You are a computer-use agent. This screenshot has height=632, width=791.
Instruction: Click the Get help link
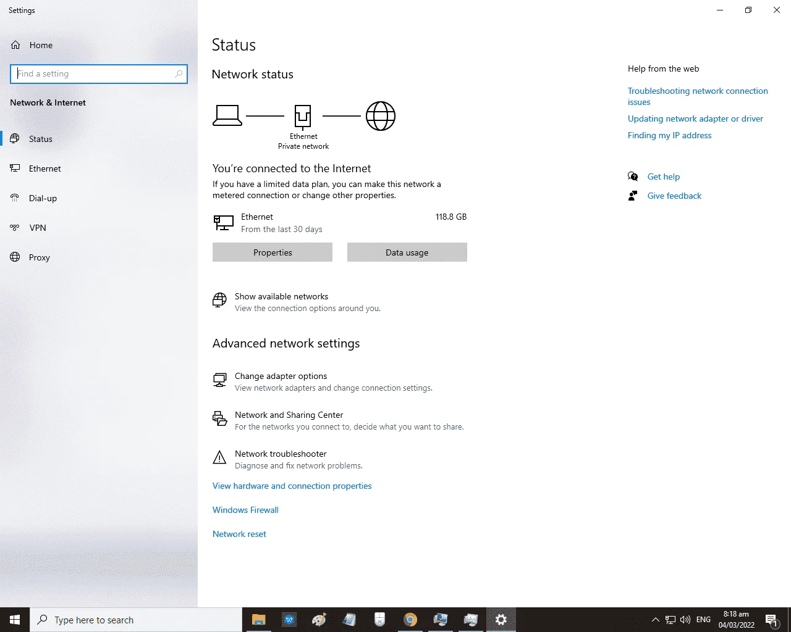pos(663,177)
